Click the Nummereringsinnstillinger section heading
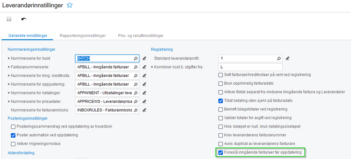 click(32, 49)
